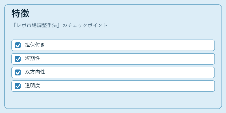The image size is (226, 113).
Task: Uncheck the 担保付き checkbox
Action: pos(18,45)
